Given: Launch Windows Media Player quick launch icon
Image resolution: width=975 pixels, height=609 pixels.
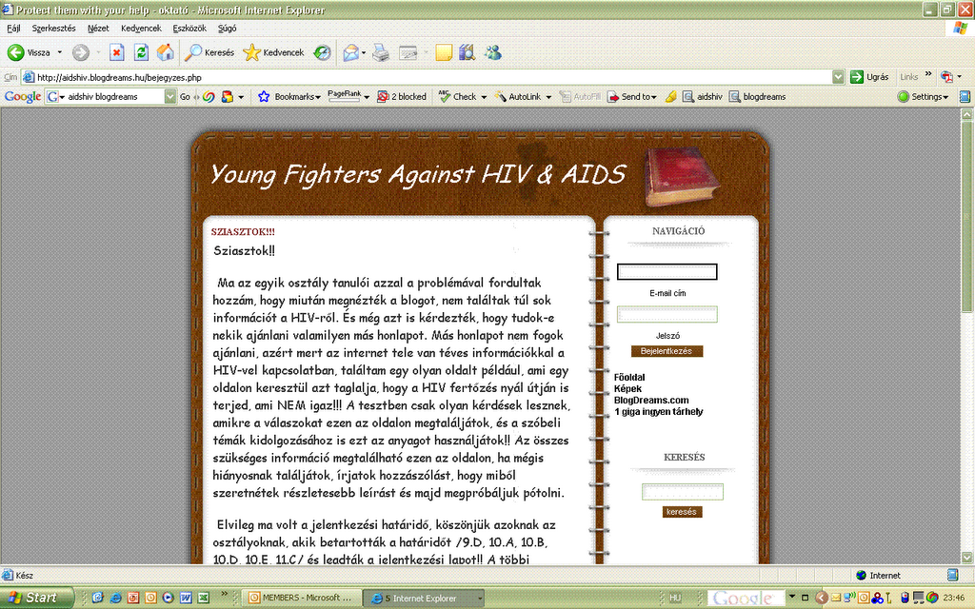Looking at the screenshot, I should point(168,598).
